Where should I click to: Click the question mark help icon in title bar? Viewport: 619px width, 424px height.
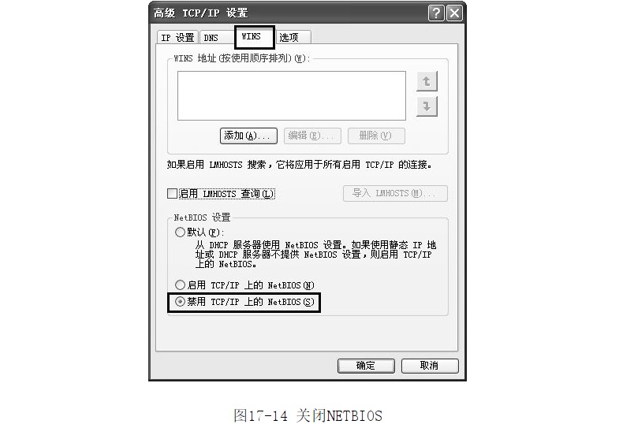436,13
